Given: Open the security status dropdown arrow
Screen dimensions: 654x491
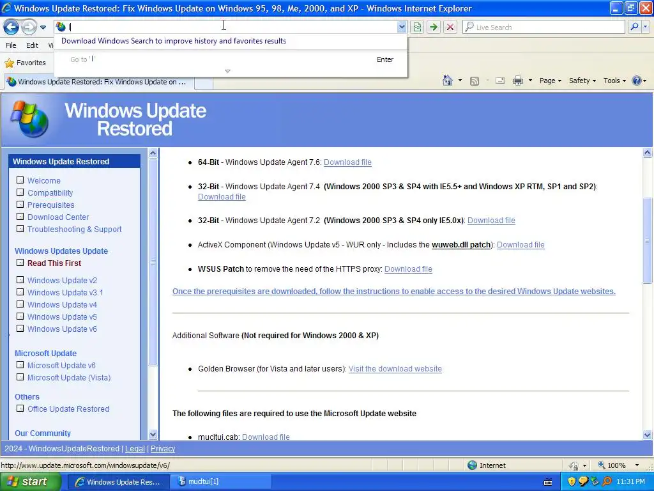Looking at the screenshot, I should click(x=585, y=465).
